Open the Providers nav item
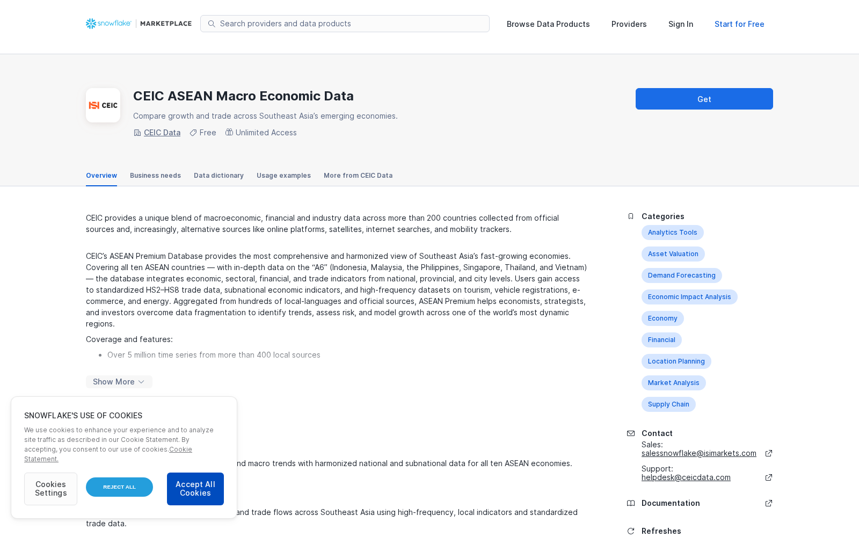This screenshot has height=537, width=859. [x=629, y=24]
